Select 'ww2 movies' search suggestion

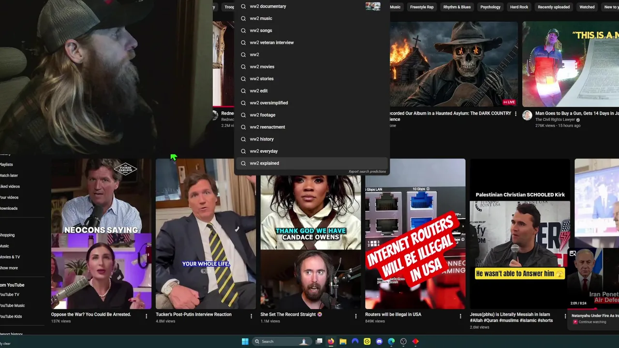point(311,67)
